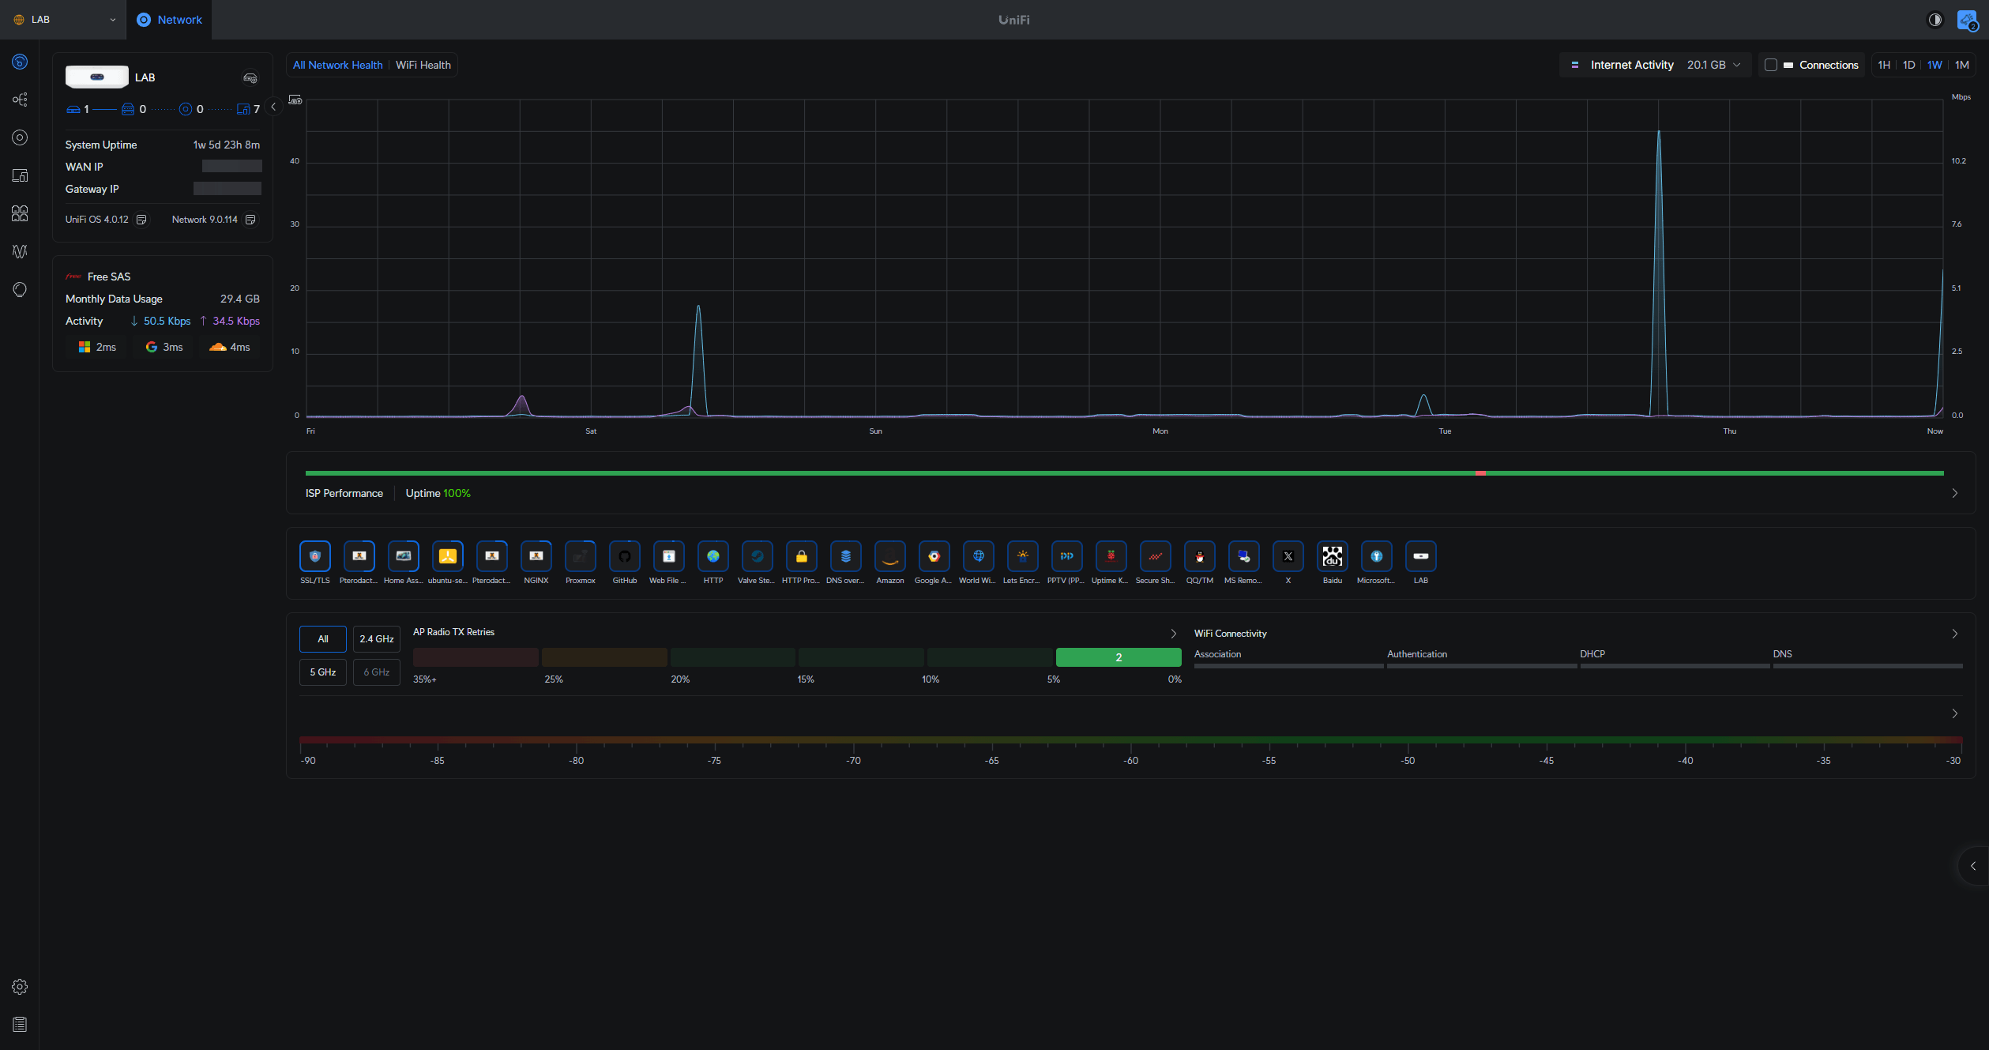Expand the ISP Performance details chevron
Viewport: 1989px width, 1050px height.
coord(1954,493)
